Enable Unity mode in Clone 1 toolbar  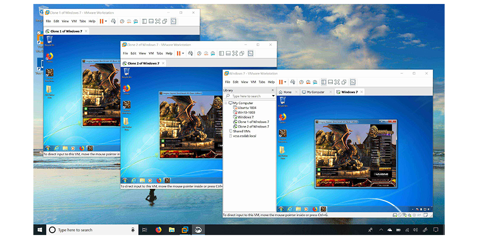pos(164,21)
